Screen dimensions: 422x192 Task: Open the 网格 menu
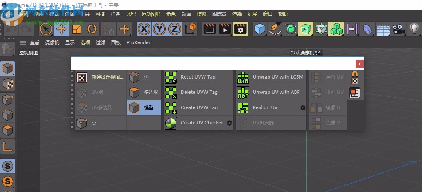pyautogui.click(x=100, y=14)
